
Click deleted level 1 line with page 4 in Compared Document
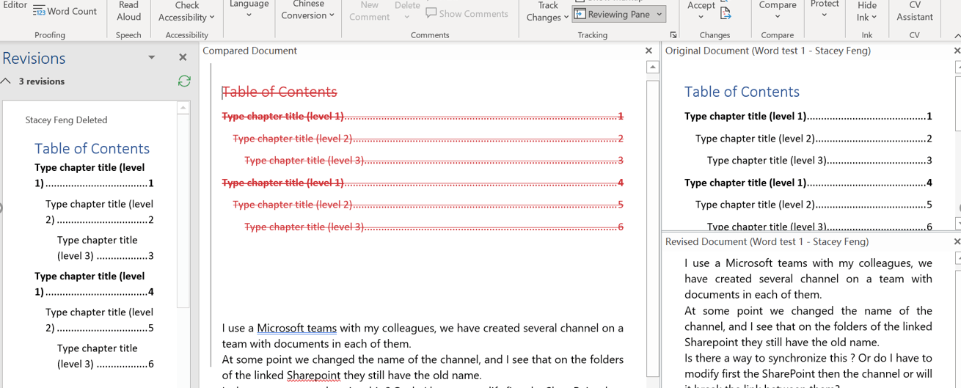coord(423,182)
